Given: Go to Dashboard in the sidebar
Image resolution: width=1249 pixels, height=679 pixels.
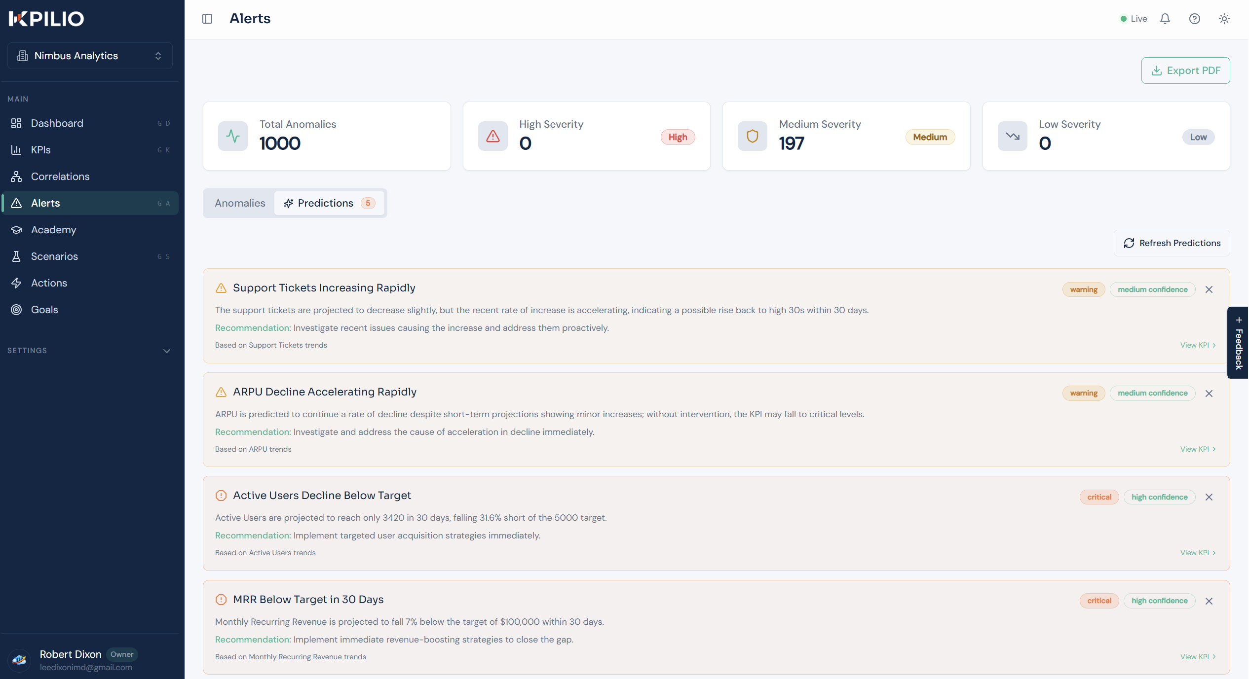Looking at the screenshot, I should click(90, 123).
